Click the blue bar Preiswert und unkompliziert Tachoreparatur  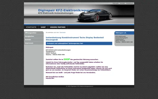pos(79,44)
